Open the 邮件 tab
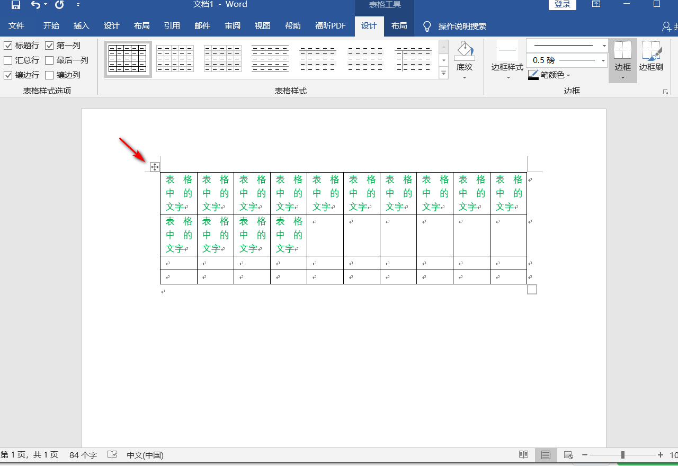This screenshot has width=678, height=466. (202, 26)
